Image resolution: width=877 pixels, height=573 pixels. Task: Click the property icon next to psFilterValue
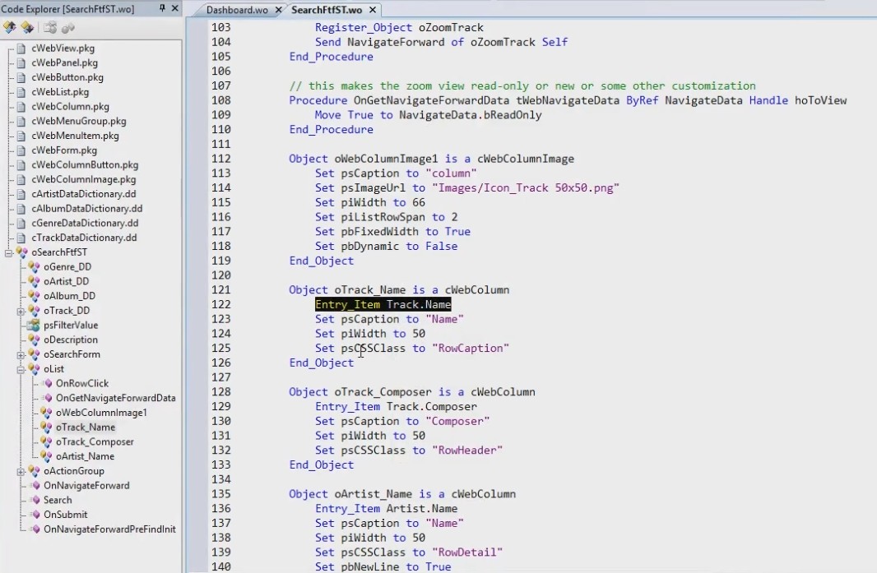point(33,326)
